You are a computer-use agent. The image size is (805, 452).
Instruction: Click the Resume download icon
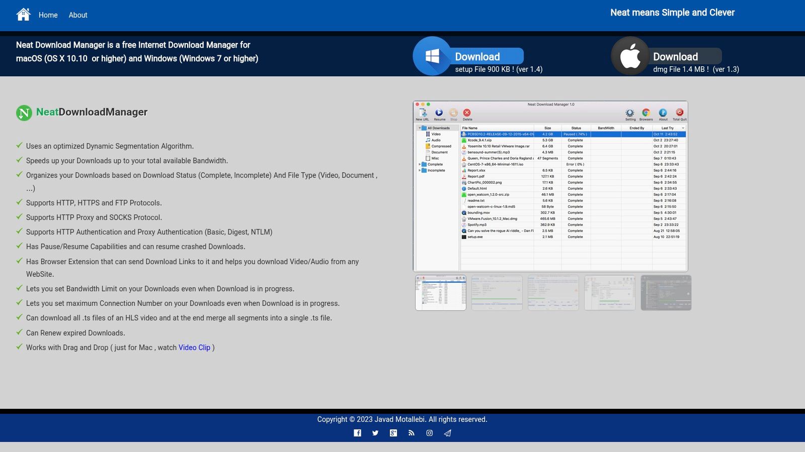(439, 112)
